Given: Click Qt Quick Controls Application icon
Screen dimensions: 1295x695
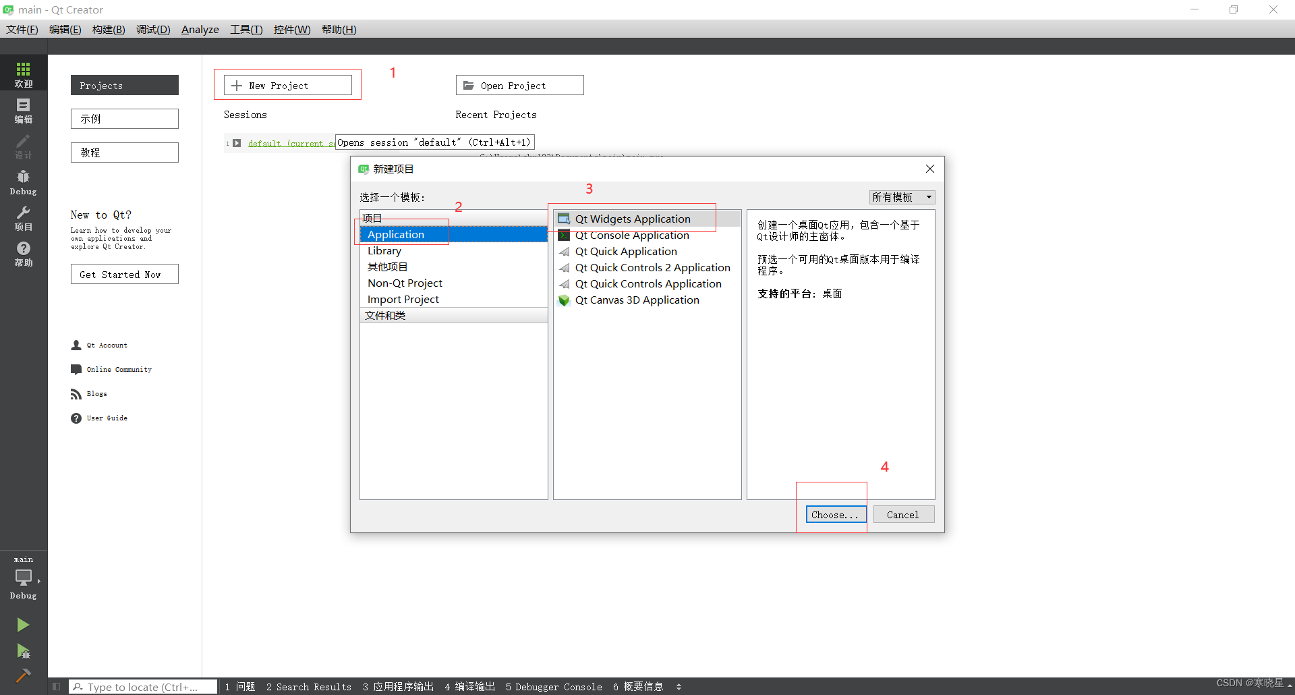Looking at the screenshot, I should click(x=564, y=284).
